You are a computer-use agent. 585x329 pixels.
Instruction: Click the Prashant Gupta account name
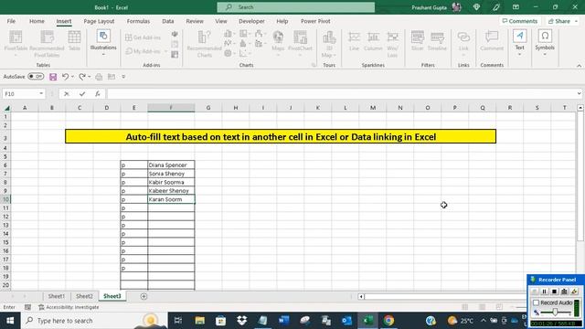(429, 7)
